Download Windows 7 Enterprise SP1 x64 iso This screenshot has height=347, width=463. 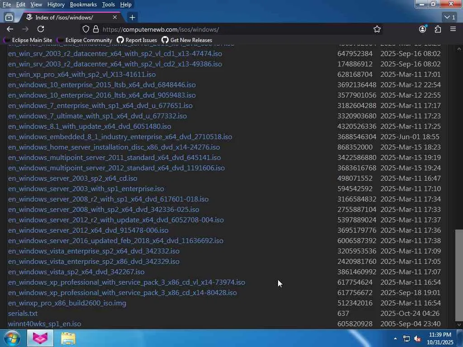coord(100,106)
